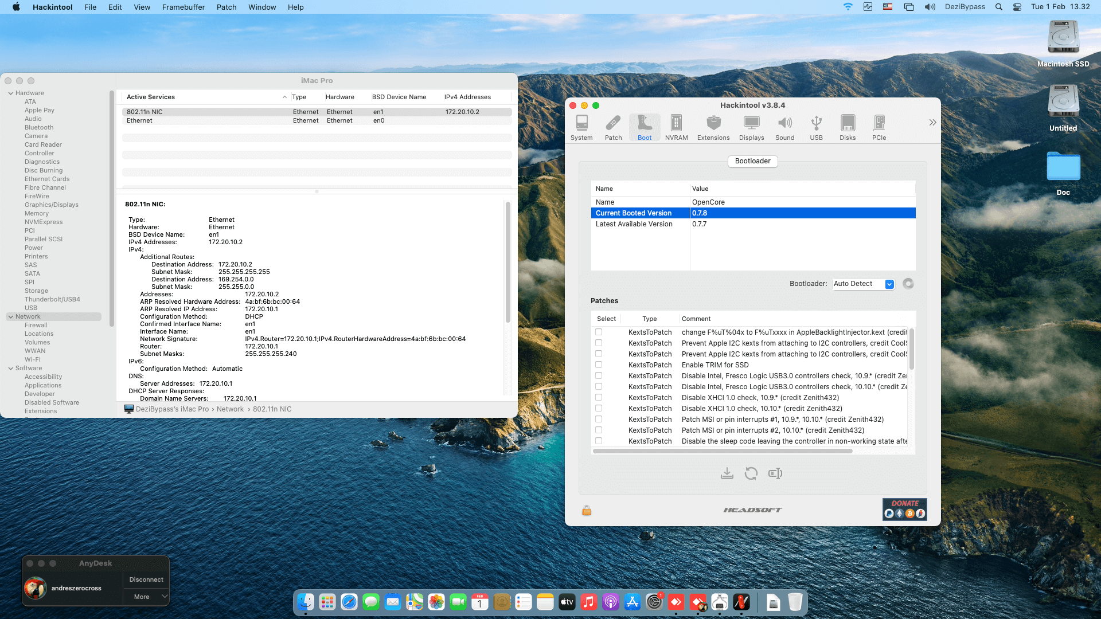Open the NVRAM toolbar section

click(x=676, y=127)
